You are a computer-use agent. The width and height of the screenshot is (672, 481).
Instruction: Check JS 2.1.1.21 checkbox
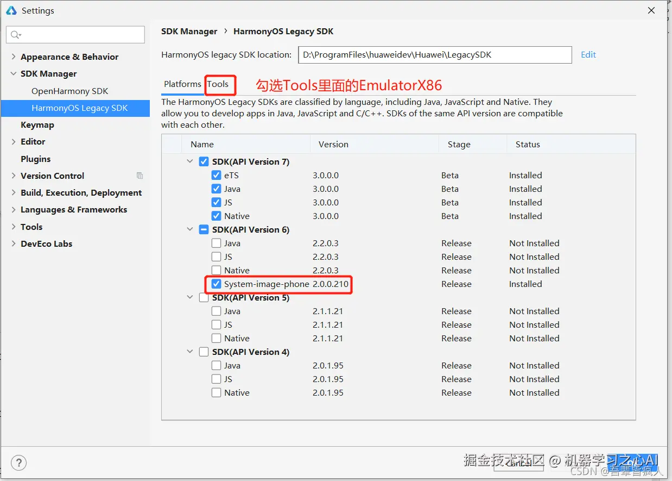pos(216,324)
